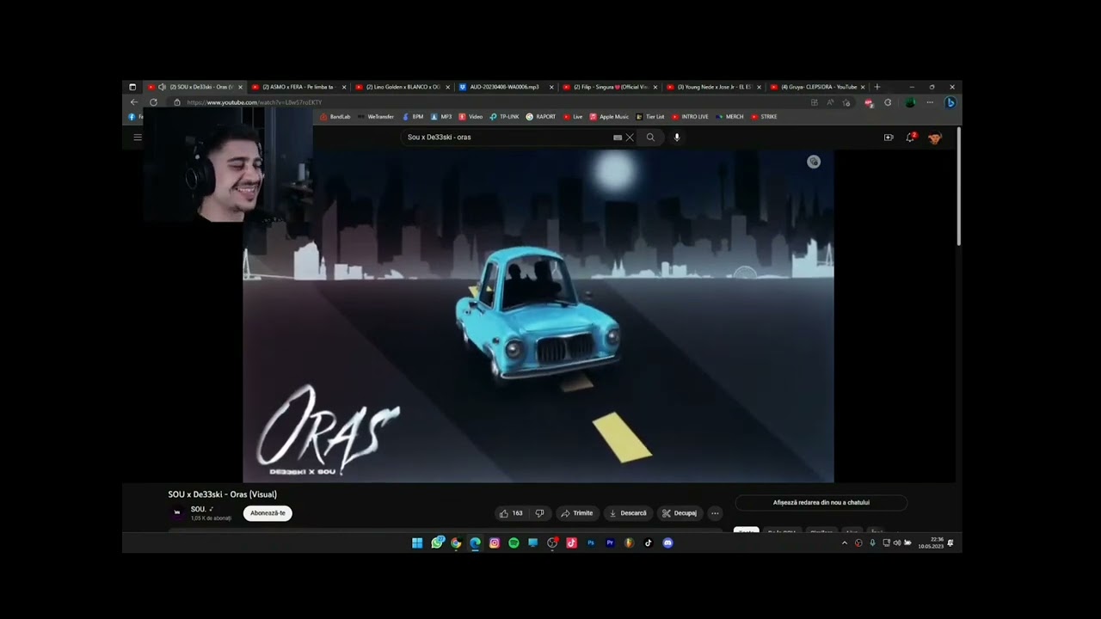The height and width of the screenshot is (619, 1101).
Task: Open the BPM bookmark
Action: click(413, 117)
